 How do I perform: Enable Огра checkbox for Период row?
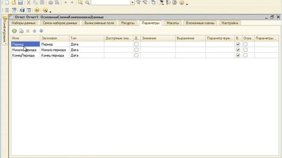coord(245,44)
